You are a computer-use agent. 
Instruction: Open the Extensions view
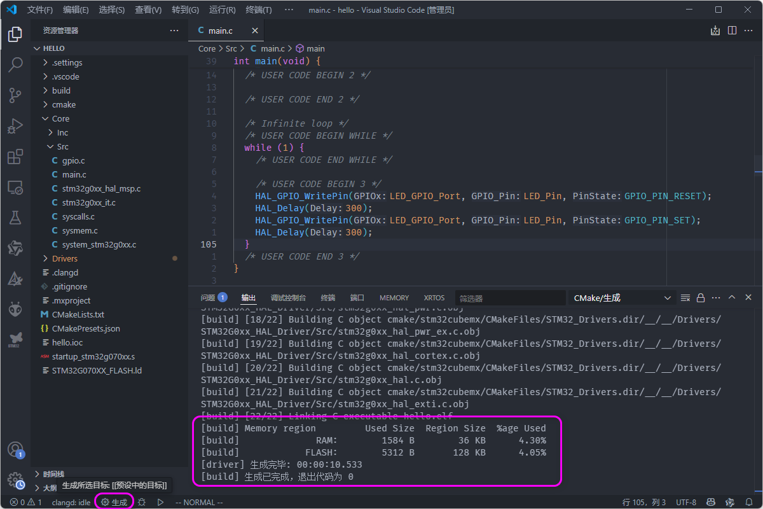pos(15,157)
